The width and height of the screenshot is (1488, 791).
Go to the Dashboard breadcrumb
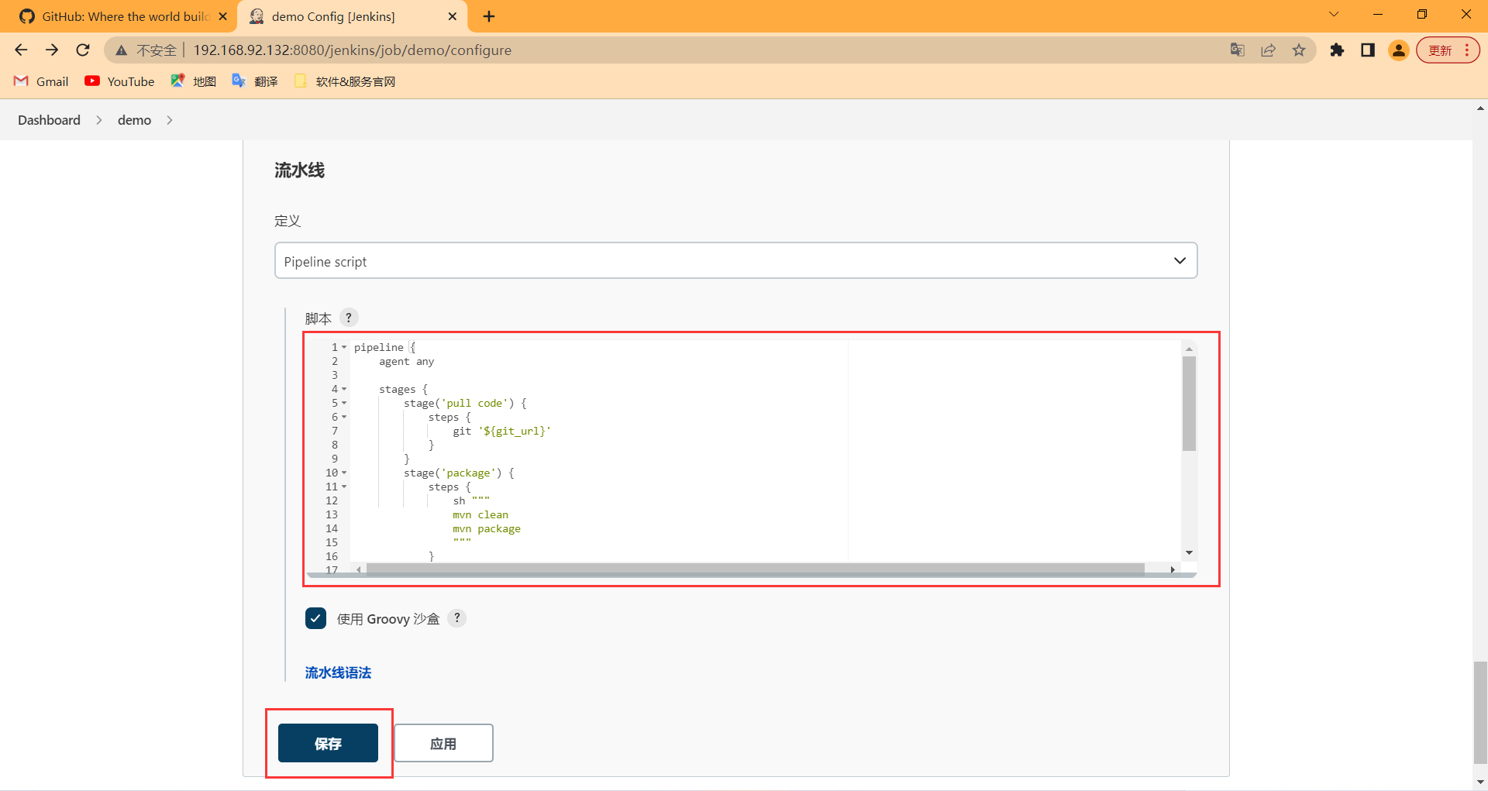49,120
